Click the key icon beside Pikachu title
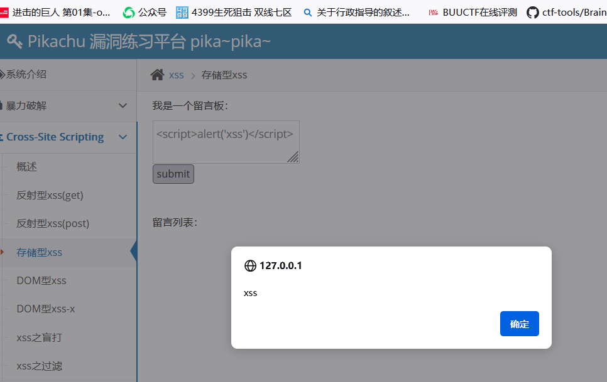This screenshot has height=382, width=607. (x=14, y=41)
